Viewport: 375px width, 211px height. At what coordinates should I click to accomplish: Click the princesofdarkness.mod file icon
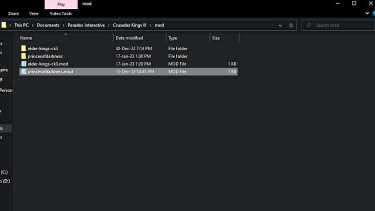coord(23,72)
